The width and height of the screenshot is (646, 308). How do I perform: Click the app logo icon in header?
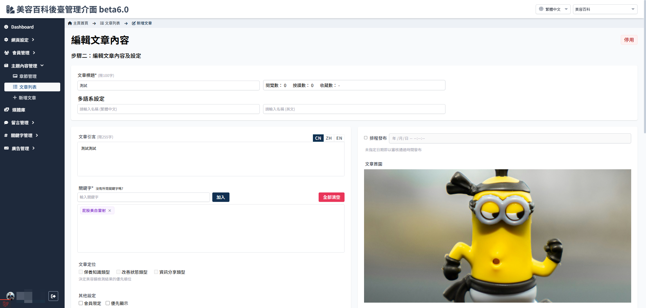[10, 9]
